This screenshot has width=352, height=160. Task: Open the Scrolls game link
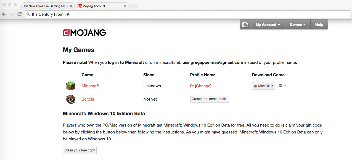pyautogui.click(x=88, y=99)
